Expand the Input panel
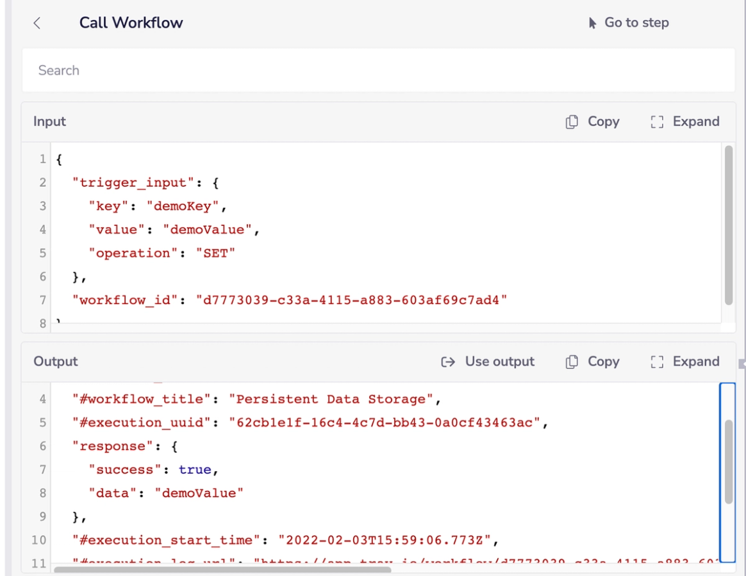The width and height of the screenshot is (746, 576). point(685,122)
